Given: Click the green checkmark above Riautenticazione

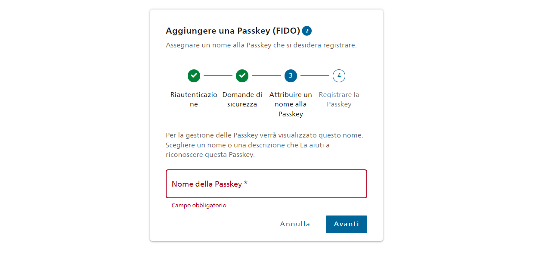Looking at the screenshot, I should click(194, 76).
